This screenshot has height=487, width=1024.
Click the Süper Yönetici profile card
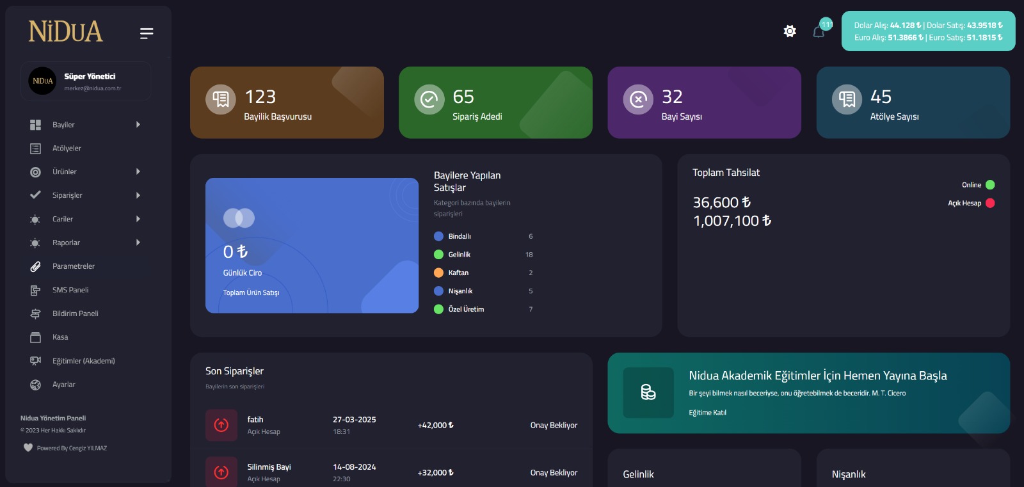86,81
